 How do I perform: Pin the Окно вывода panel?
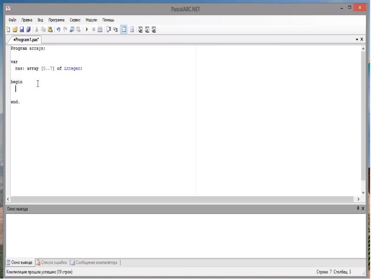click(358, 208)
